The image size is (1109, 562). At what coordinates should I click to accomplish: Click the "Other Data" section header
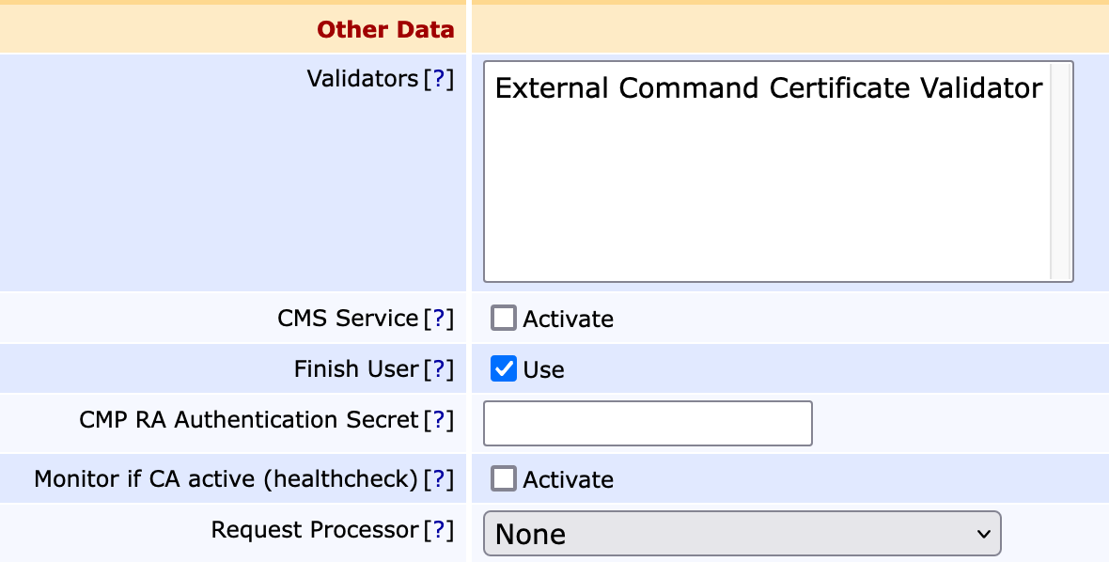coord(385,29)
